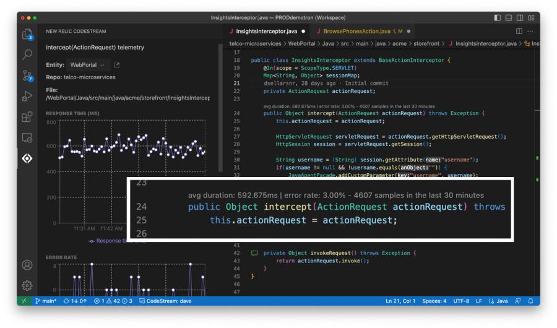The image size is (557, 328).
Task: Toggle the bottom panel visibility
Action: click(509, 18)
